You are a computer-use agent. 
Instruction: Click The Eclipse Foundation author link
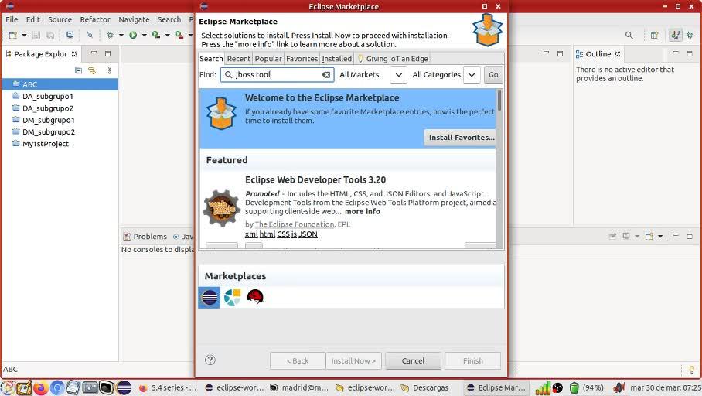tap(294, 224)
